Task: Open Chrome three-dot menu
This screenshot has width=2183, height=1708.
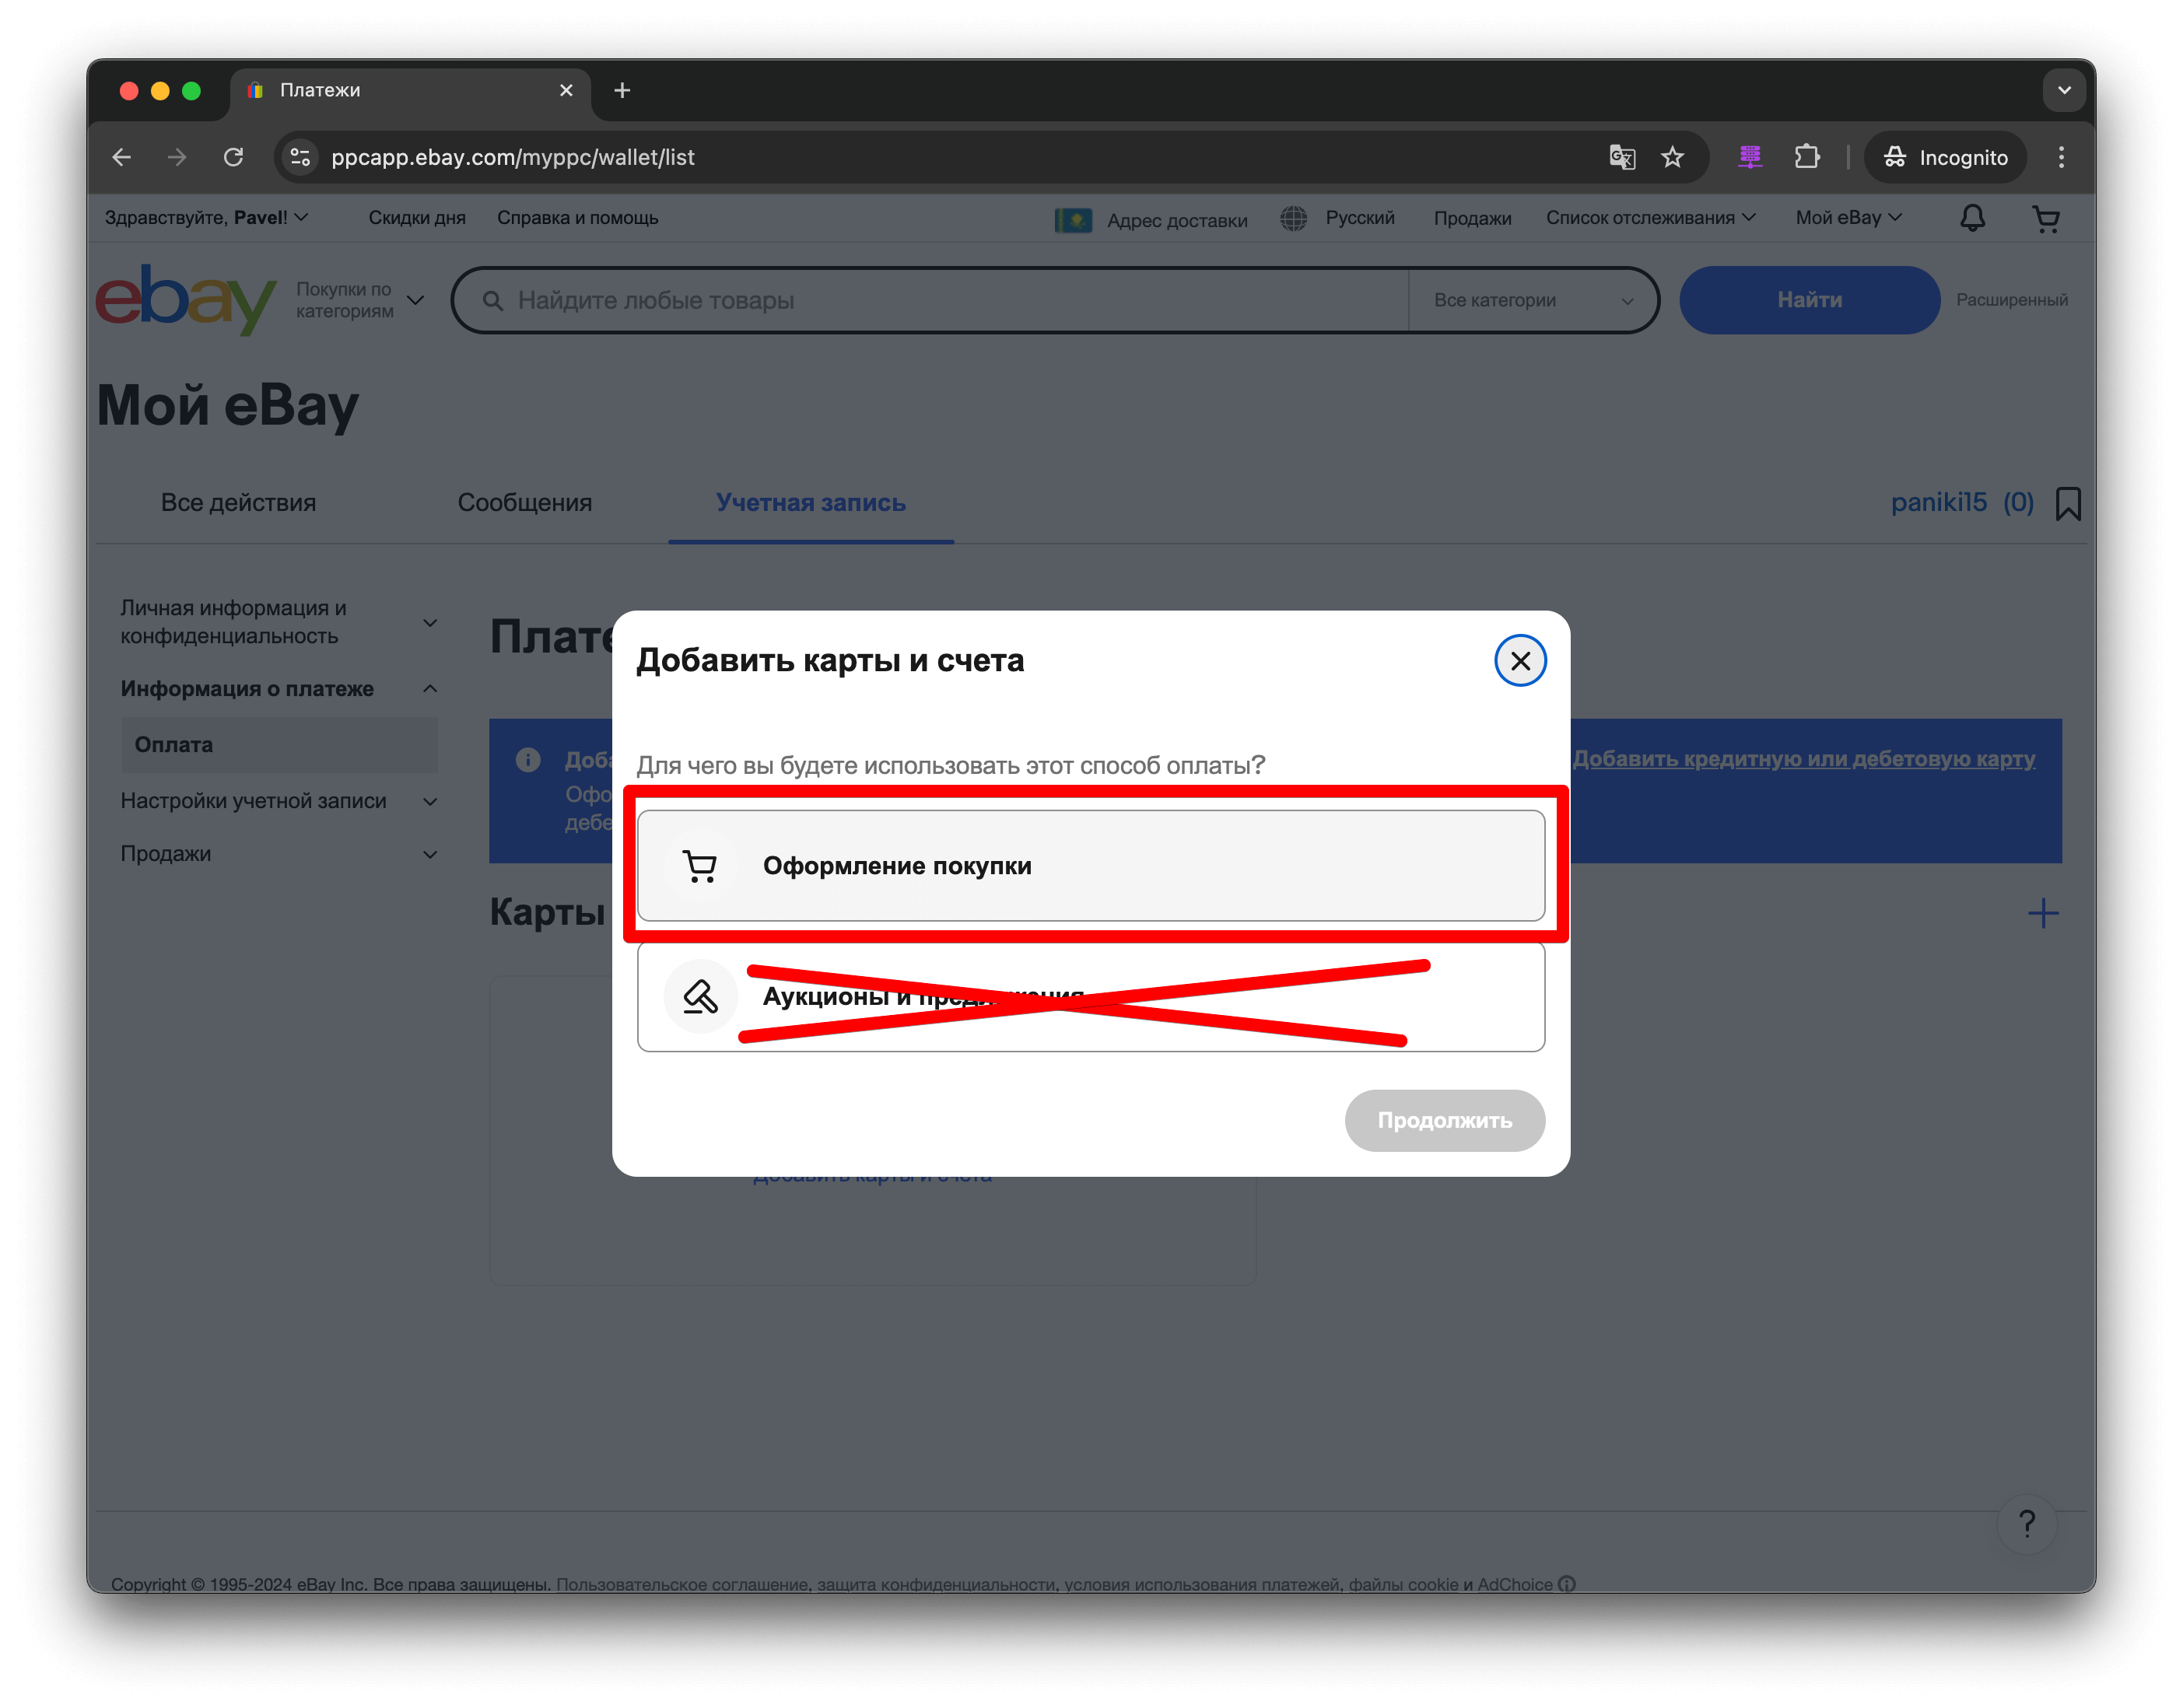Action: (2061, 157)
